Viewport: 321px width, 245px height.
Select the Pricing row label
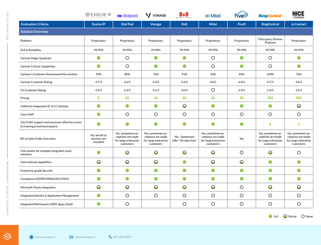click(25, 98)
